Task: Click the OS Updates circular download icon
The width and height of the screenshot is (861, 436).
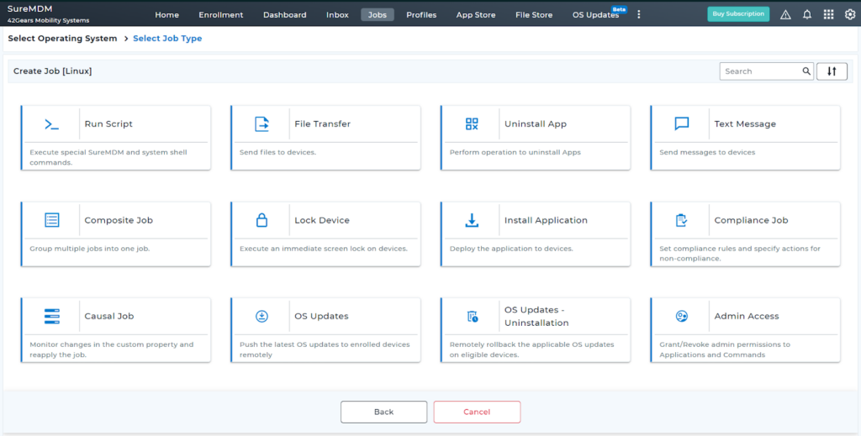Action: coord(262,316)
